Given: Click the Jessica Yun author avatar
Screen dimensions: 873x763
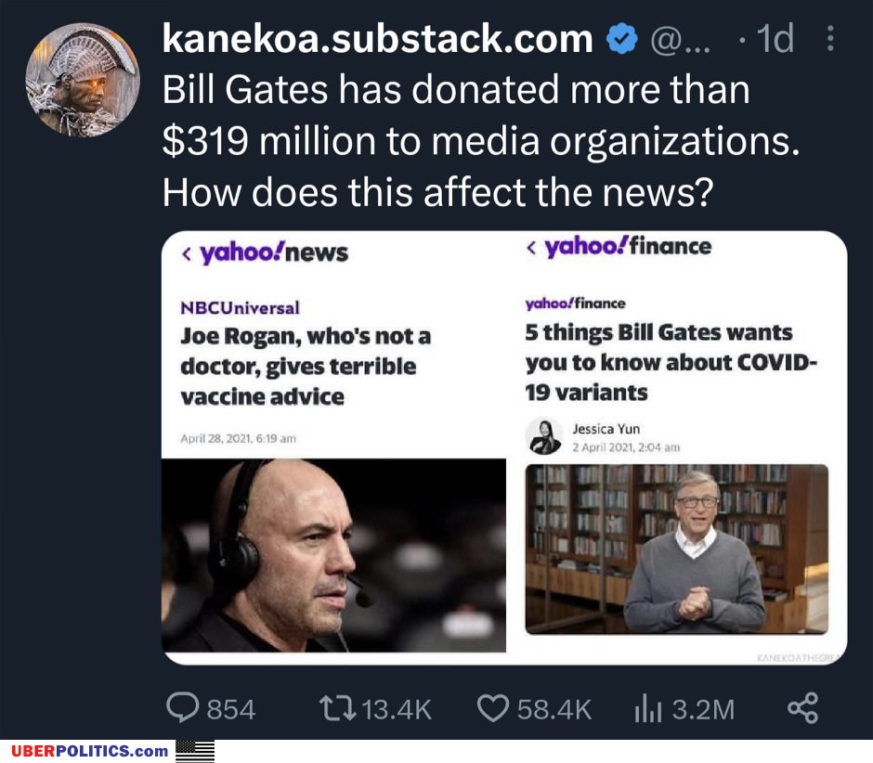Looking at the screenshot, I should 545,436.
